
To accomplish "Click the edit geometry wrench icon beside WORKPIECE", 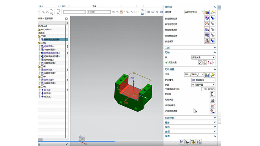I will pos(212,12).
